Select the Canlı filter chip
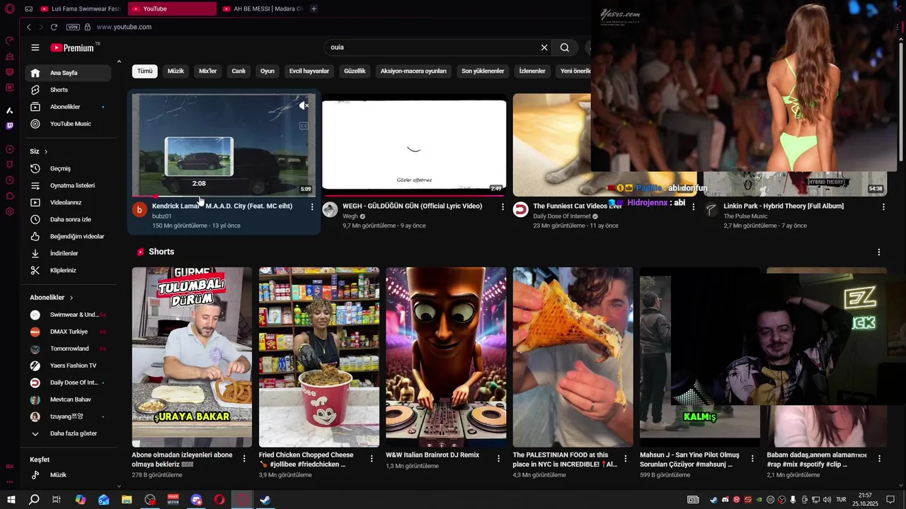 (x=239, y=71)
